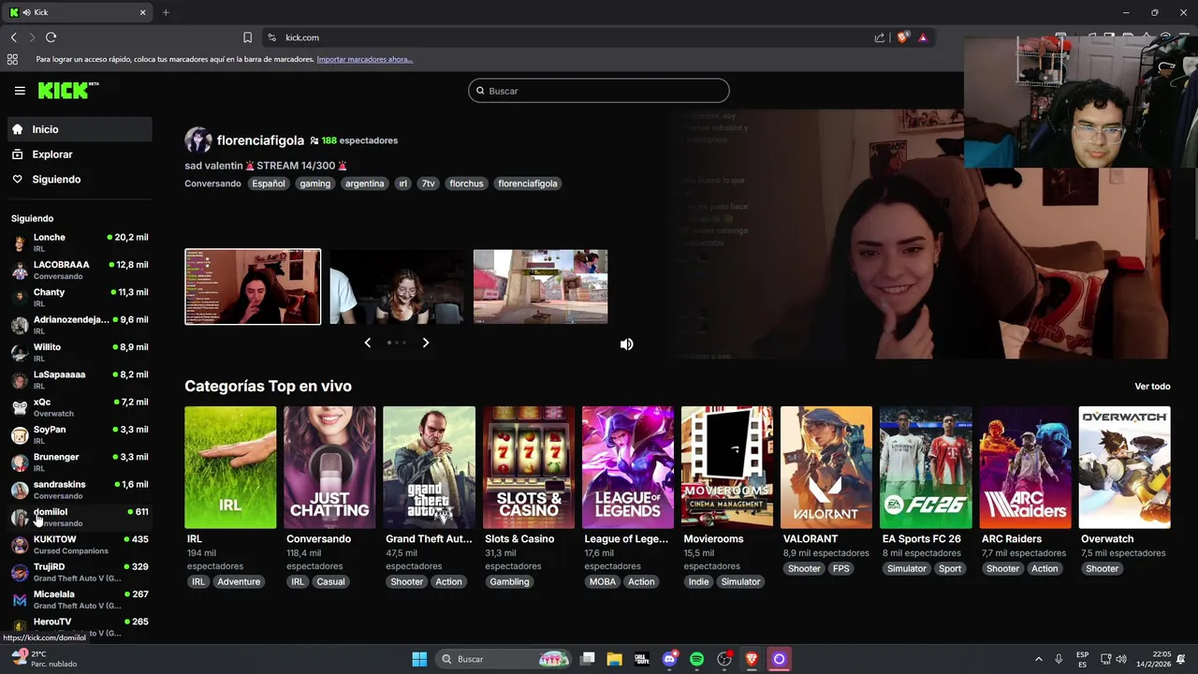
Task: Open Brave Shields icon
Action: [902, 37]
